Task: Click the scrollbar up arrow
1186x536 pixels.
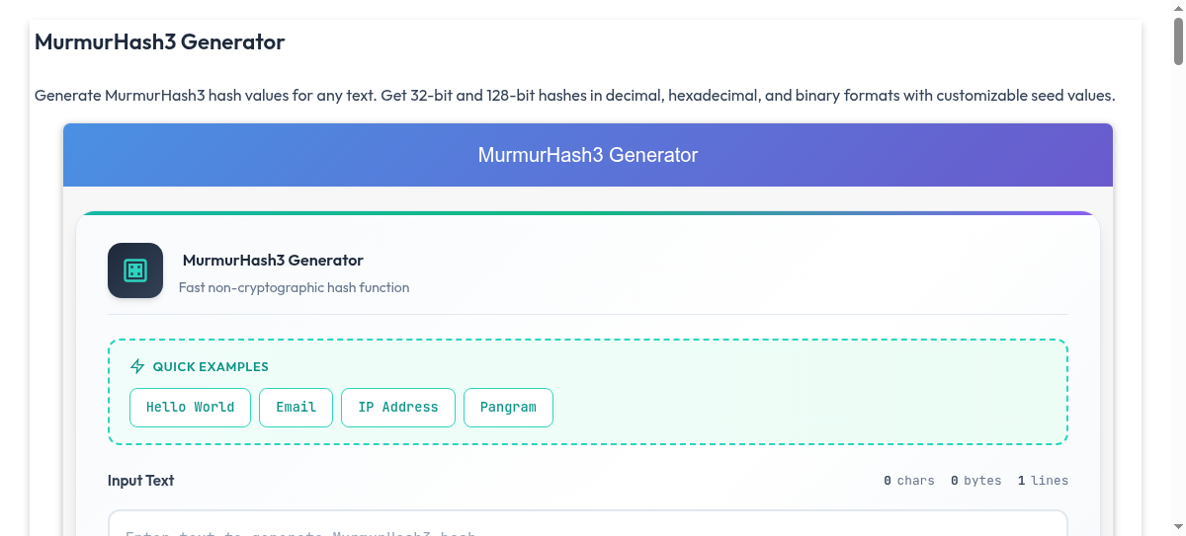Action: [1178, 8]
